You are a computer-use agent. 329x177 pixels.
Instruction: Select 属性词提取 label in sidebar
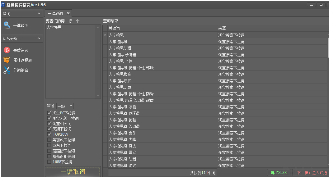pos(22,60)
